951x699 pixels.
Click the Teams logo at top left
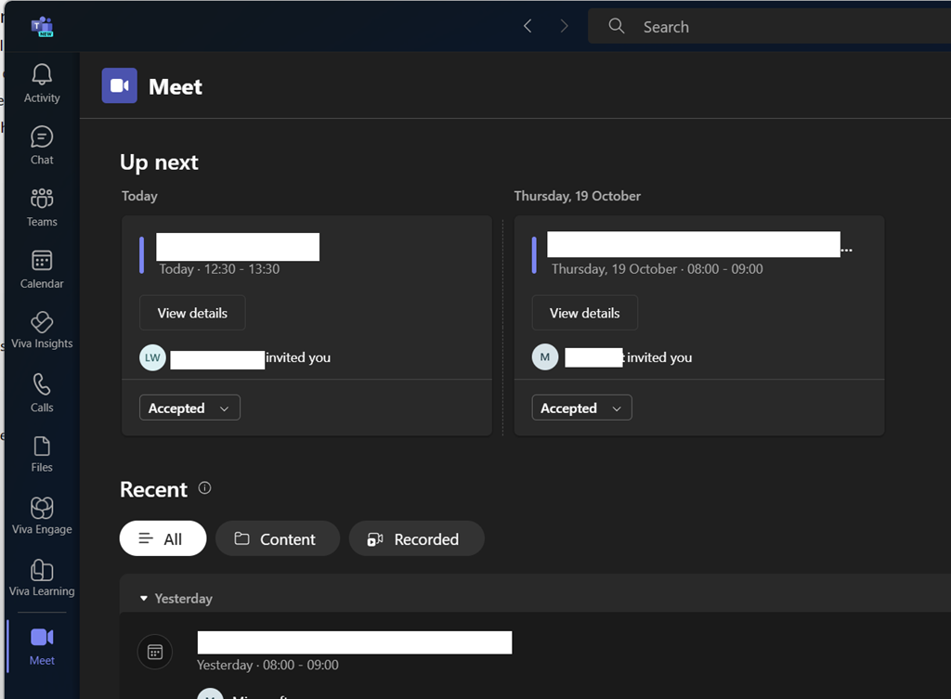pos(43,27)
